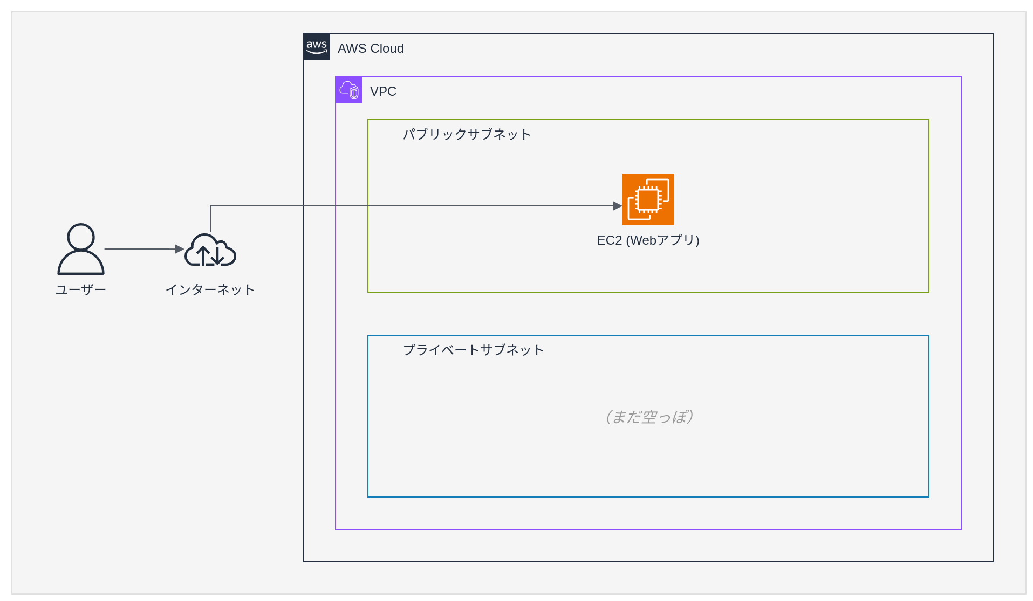Select the (まだ空っぽ) placeholder text

(648, 417)
